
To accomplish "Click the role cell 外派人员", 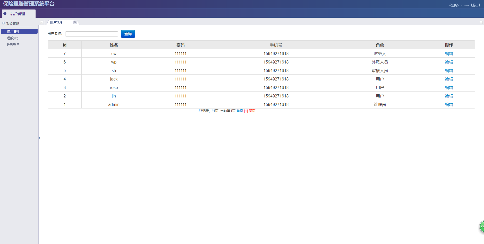I will click(380, 62).
